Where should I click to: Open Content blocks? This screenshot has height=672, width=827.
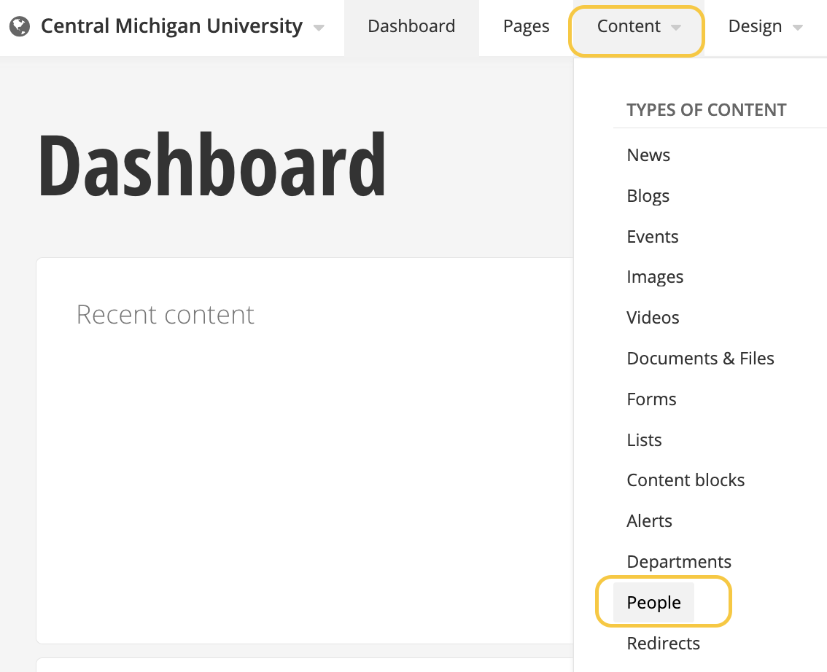click(x=686, y=480)
